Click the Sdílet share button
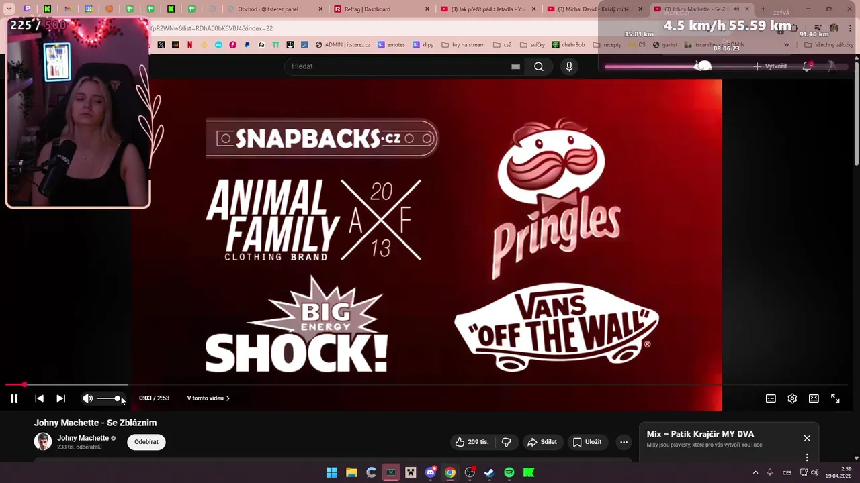This screenshot has height=483, width=860. point(542,442)
